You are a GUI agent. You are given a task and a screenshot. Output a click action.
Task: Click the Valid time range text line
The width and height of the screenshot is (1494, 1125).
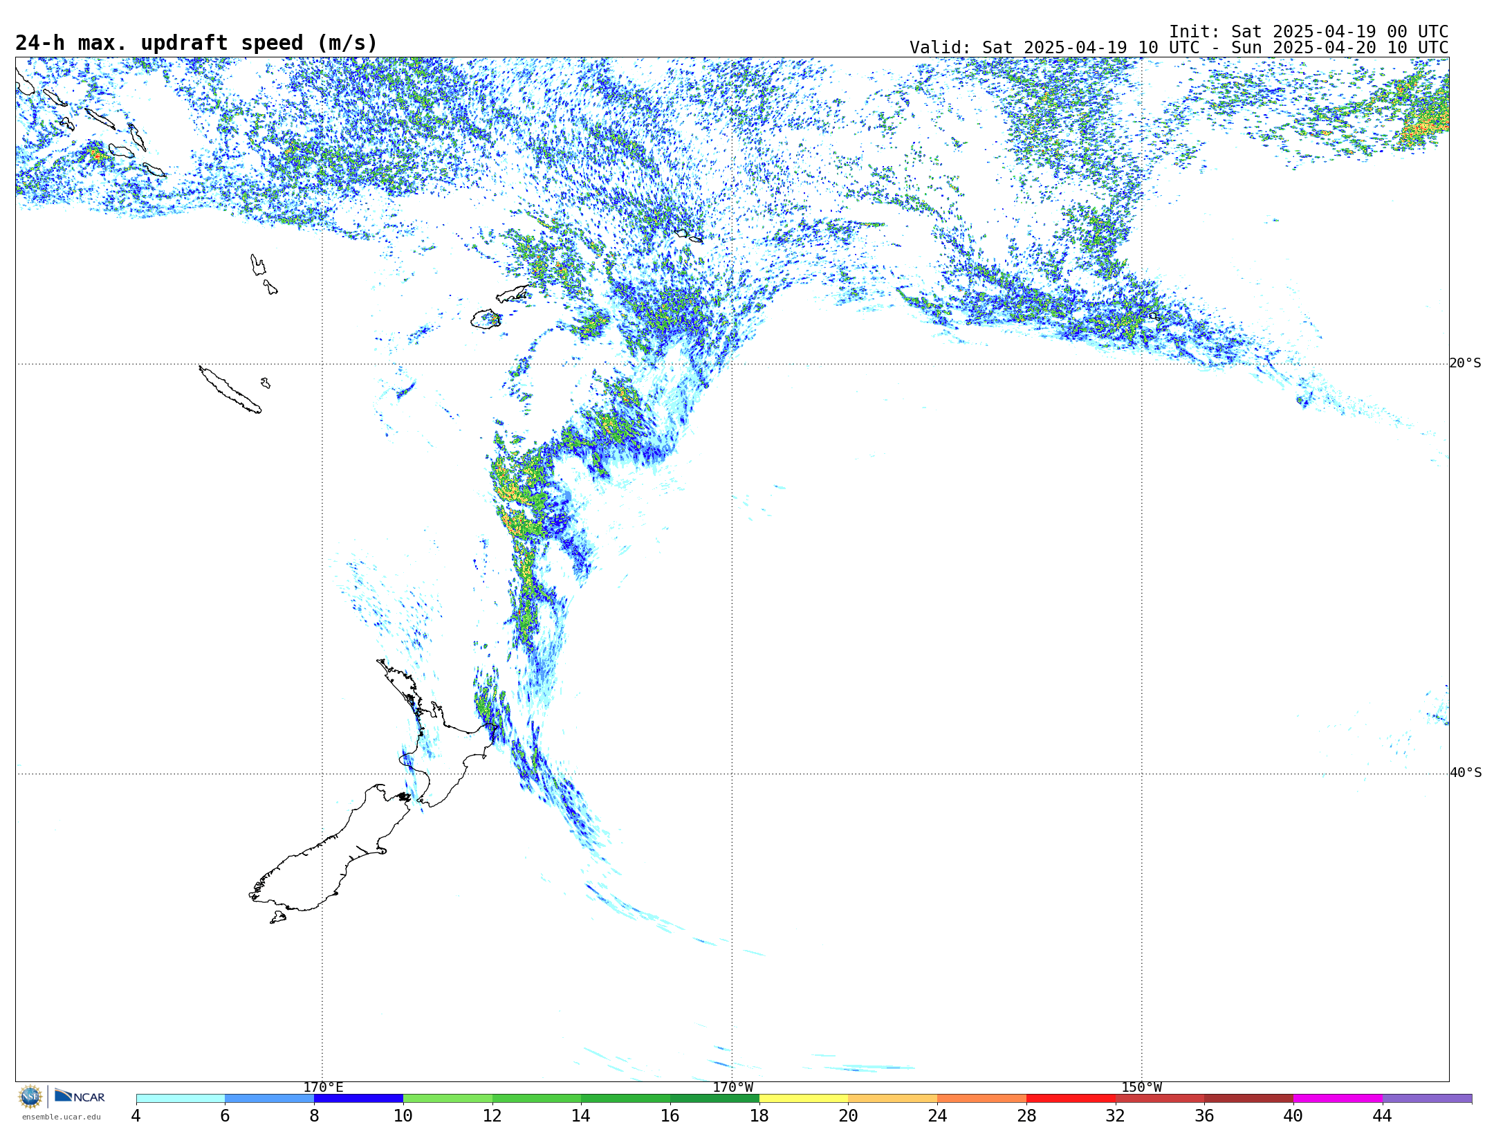point(1179,48)
